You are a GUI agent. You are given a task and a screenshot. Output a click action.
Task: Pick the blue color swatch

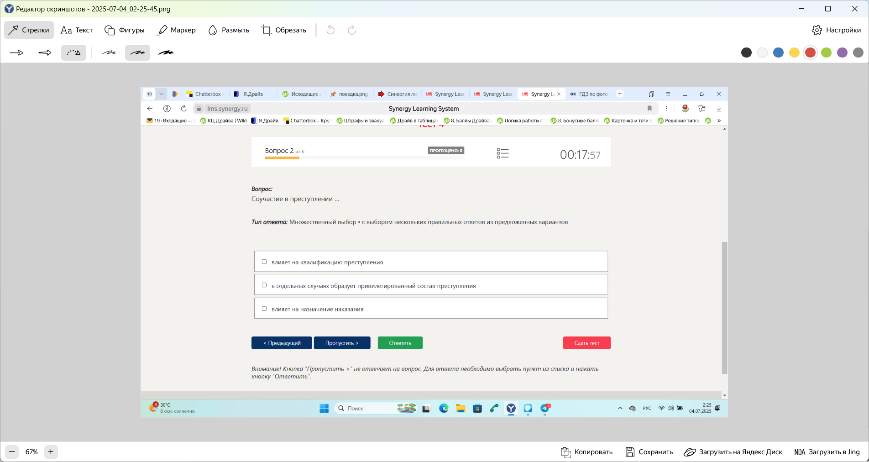point(779,52)
